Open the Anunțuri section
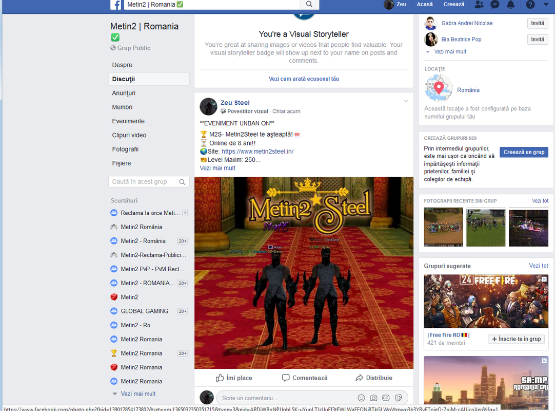Image resolution: width=555 pixels, height=411 pixels. pos(124,93)
